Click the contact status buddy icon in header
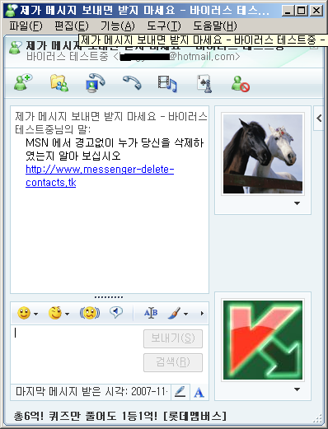This screenshot has height=429, width=328. tap(16, 48)
